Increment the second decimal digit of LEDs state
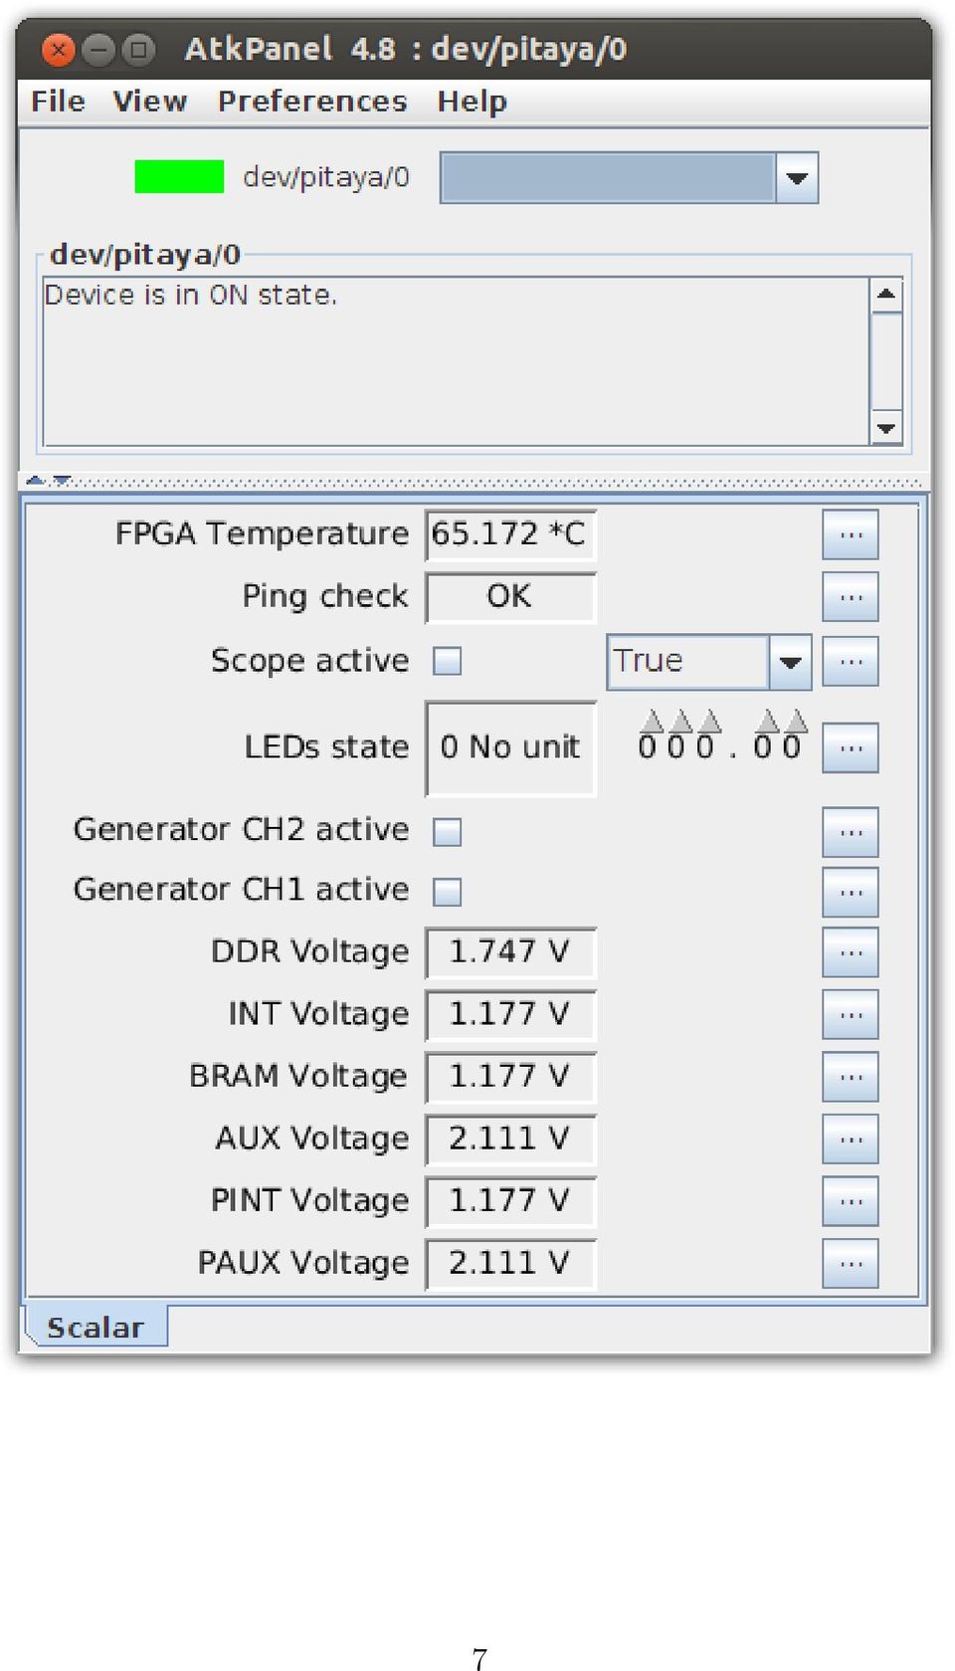 (796, 721)
